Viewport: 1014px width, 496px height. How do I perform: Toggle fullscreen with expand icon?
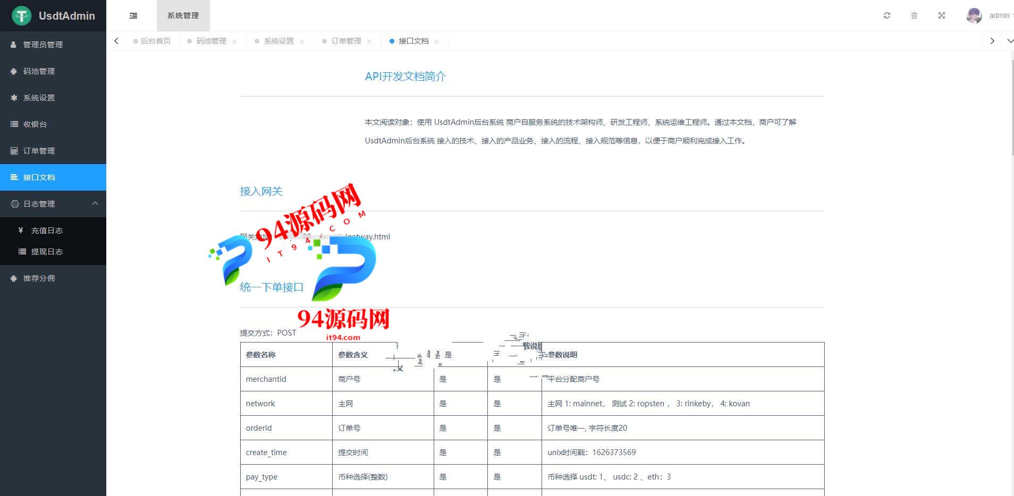click(942, 15)
